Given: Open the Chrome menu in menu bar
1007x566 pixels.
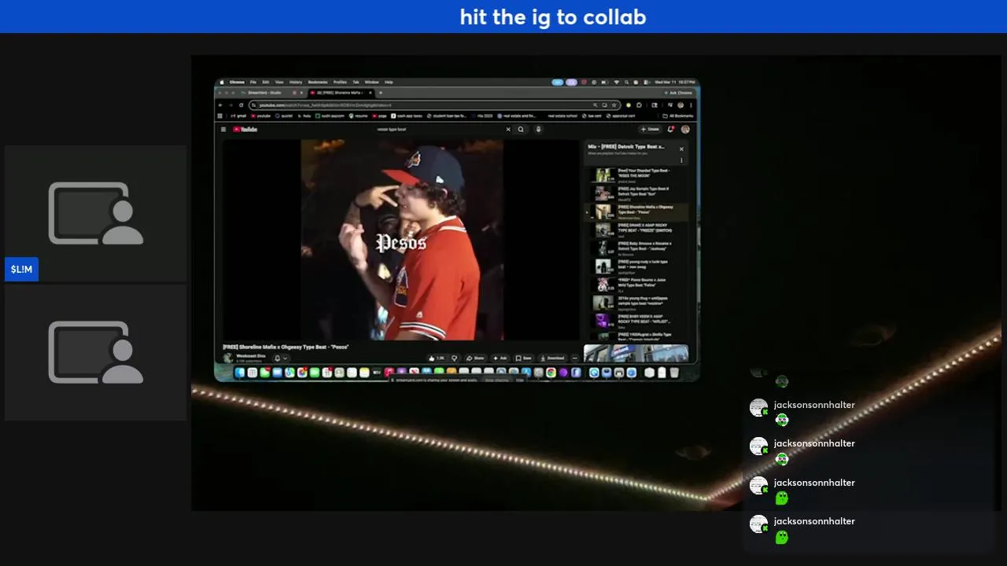Looking at the screenshot, I should pos(237,82).
